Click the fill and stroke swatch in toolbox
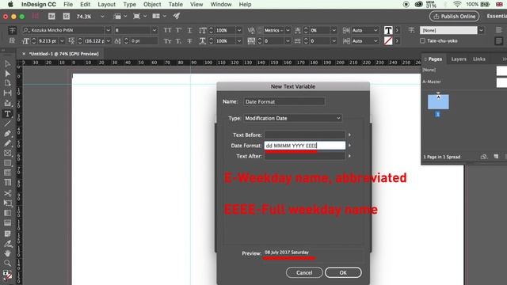The width and height of the screenshot is (507, 285). click(x=7, y=275)
